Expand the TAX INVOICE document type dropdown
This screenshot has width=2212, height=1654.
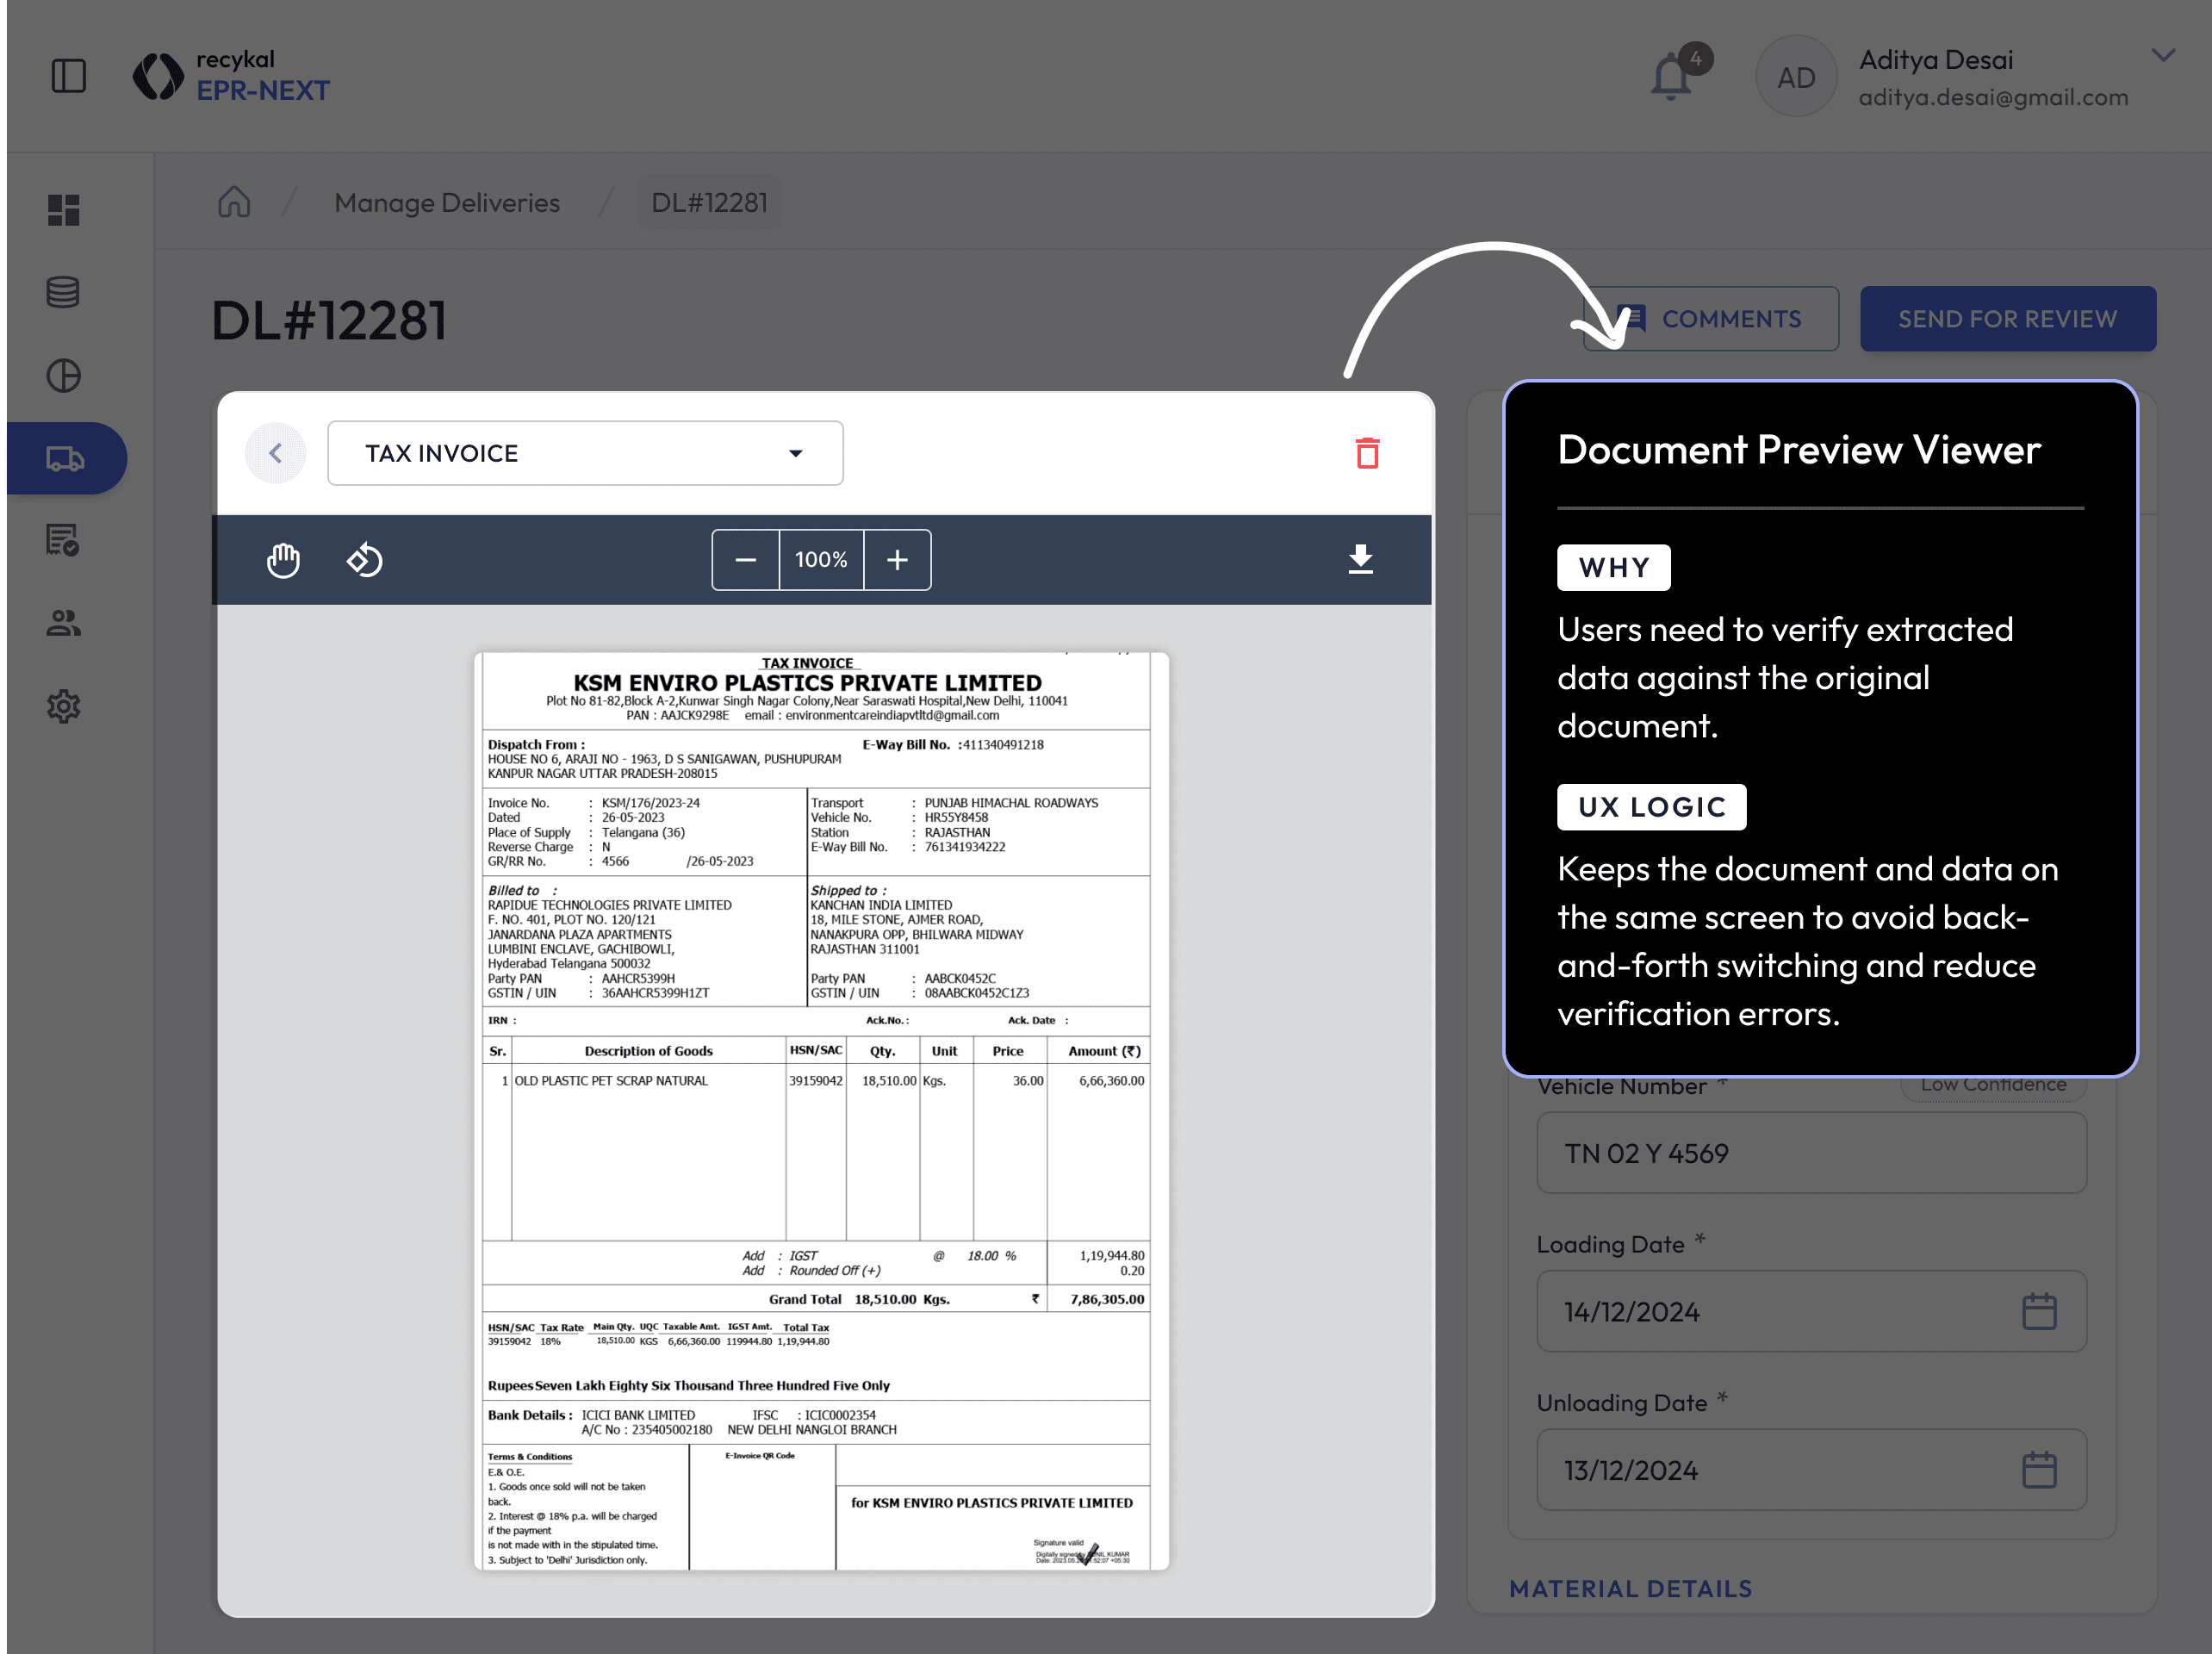coord(585,453)
